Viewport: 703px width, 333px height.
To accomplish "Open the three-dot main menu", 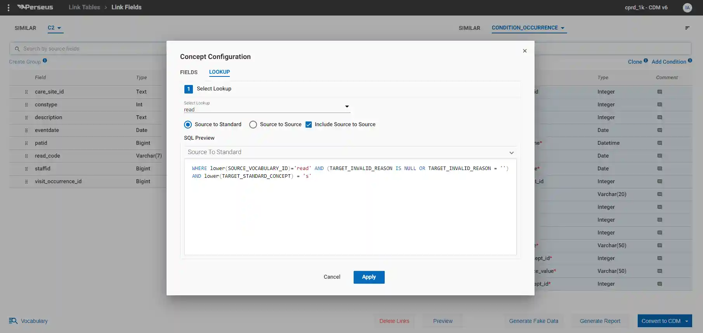I will click(9, 7).
